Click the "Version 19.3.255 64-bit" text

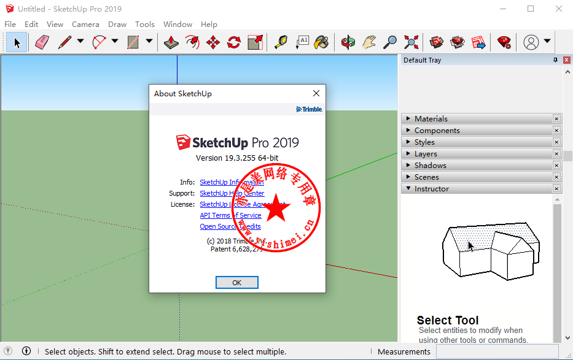coord(237,158)
